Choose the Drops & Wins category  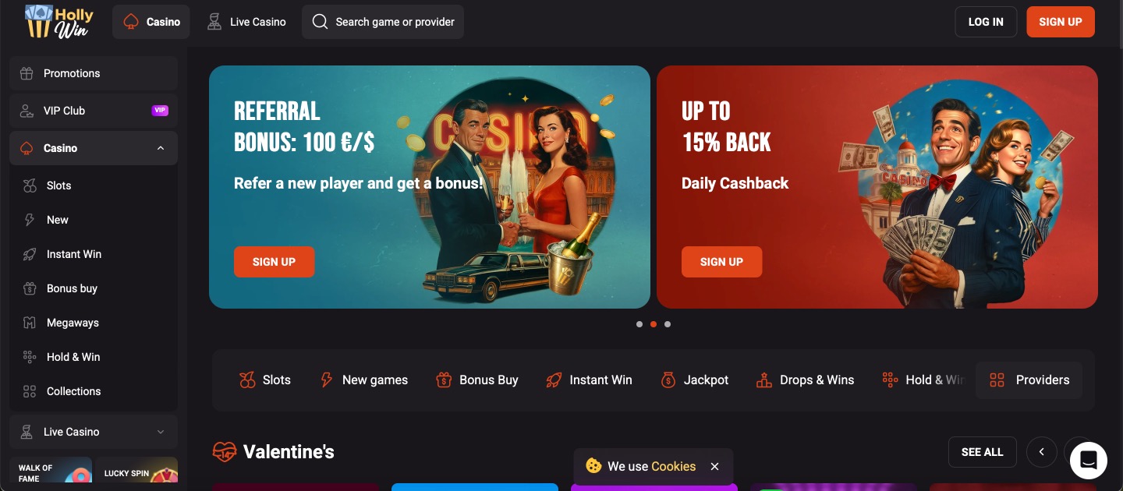(x=805, y=380)
